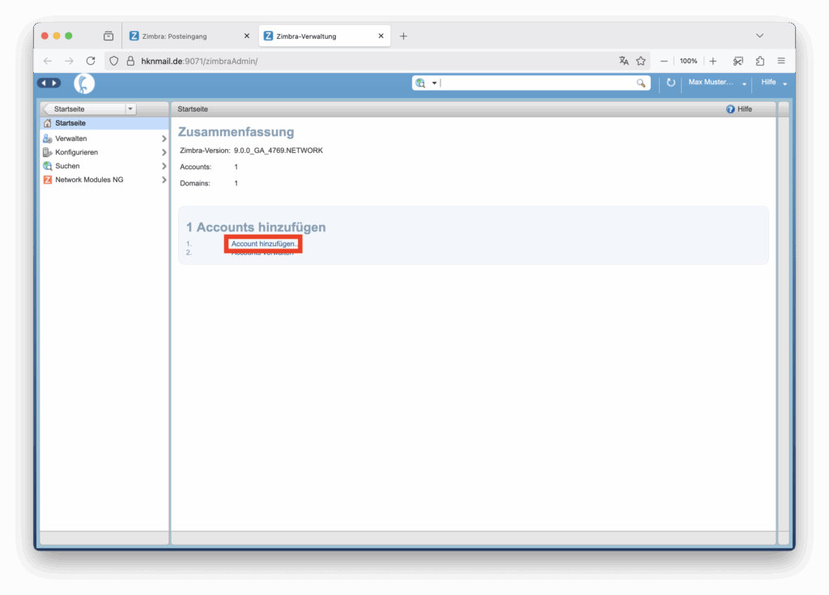Show all tabs with the tab list chevron
Screen dimensions: 829x595
[x=759, y=36]
